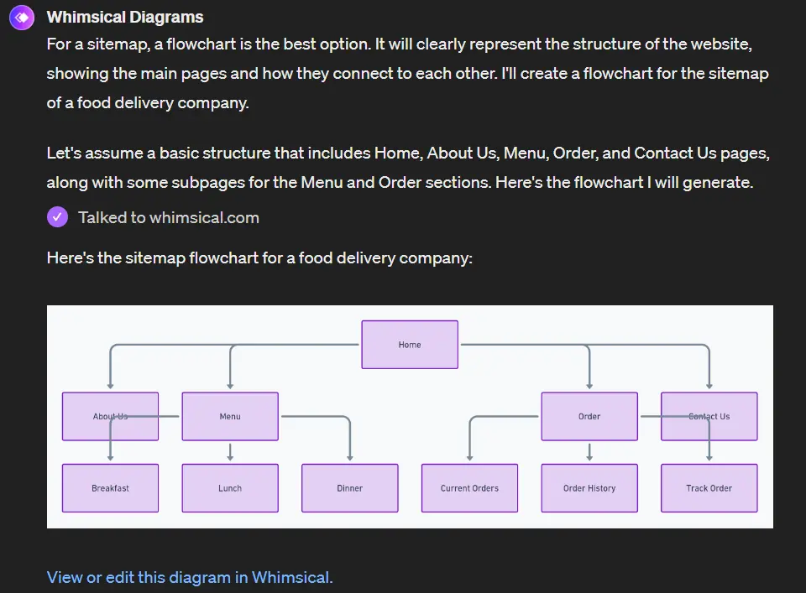Click the purple checkmark status icon
Image resolution: width=806 pixels, height=593 pixels.
click(57, 216)
